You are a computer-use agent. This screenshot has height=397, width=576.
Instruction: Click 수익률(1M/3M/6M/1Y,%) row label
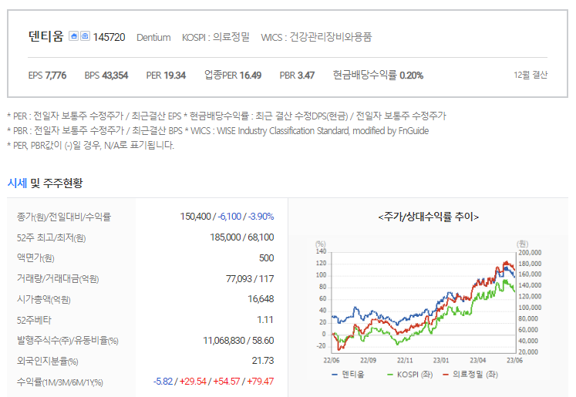60,382
